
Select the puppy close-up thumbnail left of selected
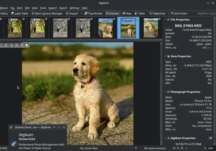tap(106, 28)
